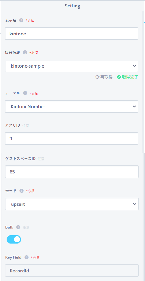Click info icon beside Key Field label
The width and height of the screenshot is (145, 281).
(x=27, y=257)
